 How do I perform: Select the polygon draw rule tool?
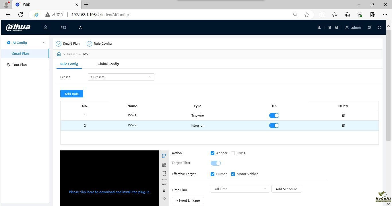(x=164, y=156)
